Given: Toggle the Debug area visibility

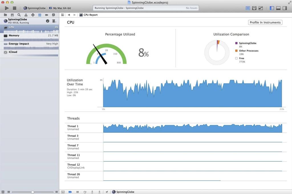Looking at the screenshot, I should tap(278, 8).
